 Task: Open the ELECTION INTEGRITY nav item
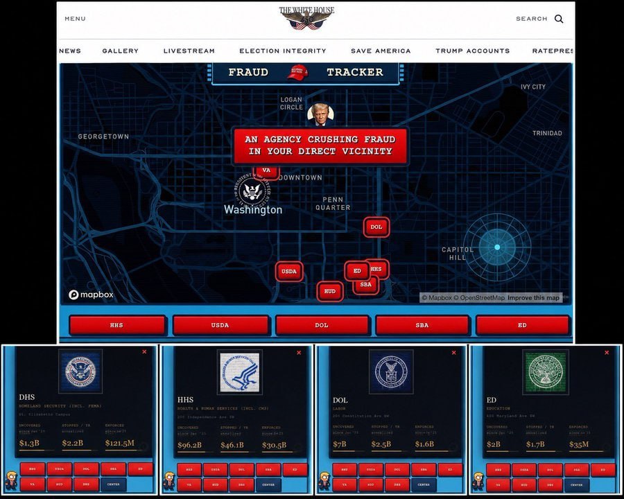pos(283,51)
